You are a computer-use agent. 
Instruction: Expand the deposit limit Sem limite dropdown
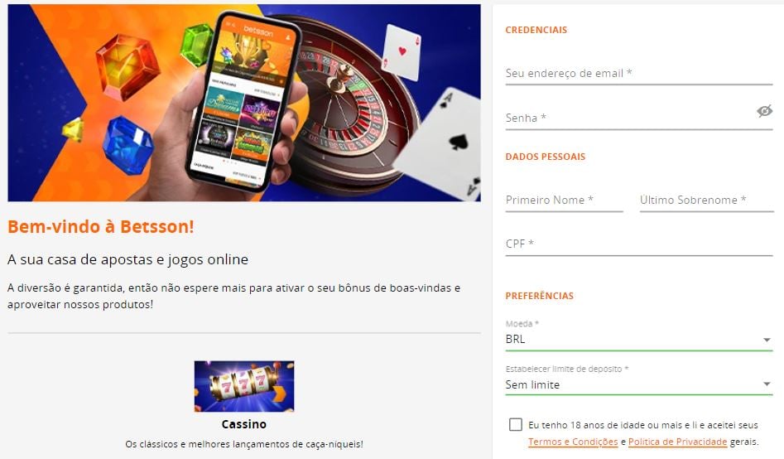click(x=639, y=384)
